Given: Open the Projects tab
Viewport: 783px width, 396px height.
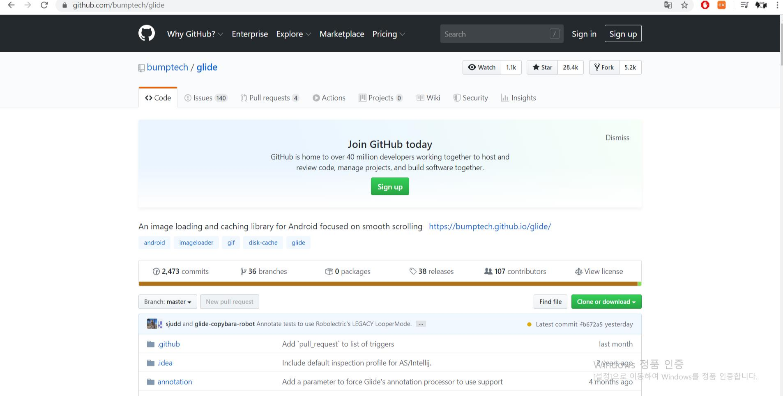Looking at the screenshot, I should [380, 98].
